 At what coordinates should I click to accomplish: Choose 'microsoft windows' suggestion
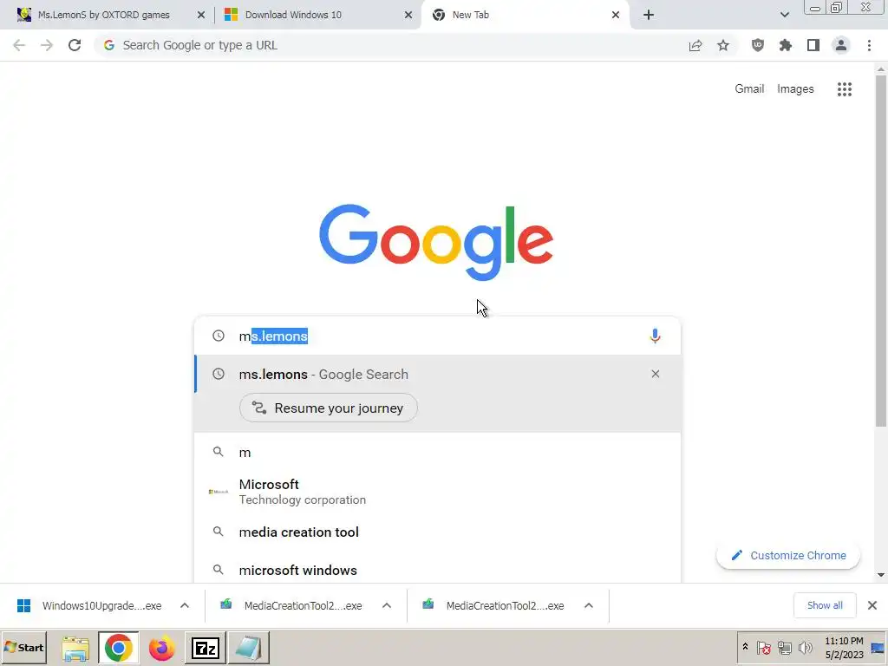click(437, 570)
